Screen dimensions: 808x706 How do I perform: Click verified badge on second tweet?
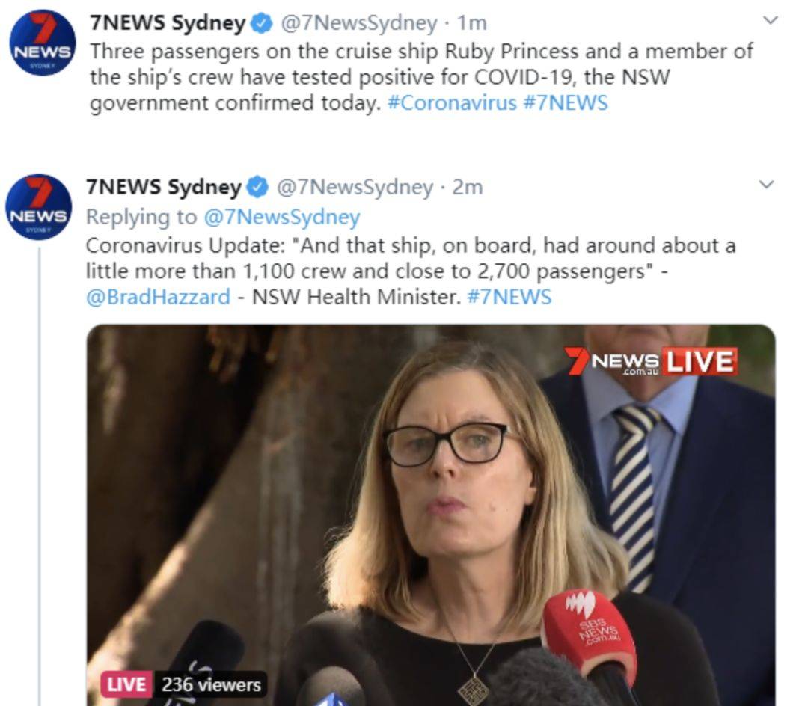click(x=257, y=187)
